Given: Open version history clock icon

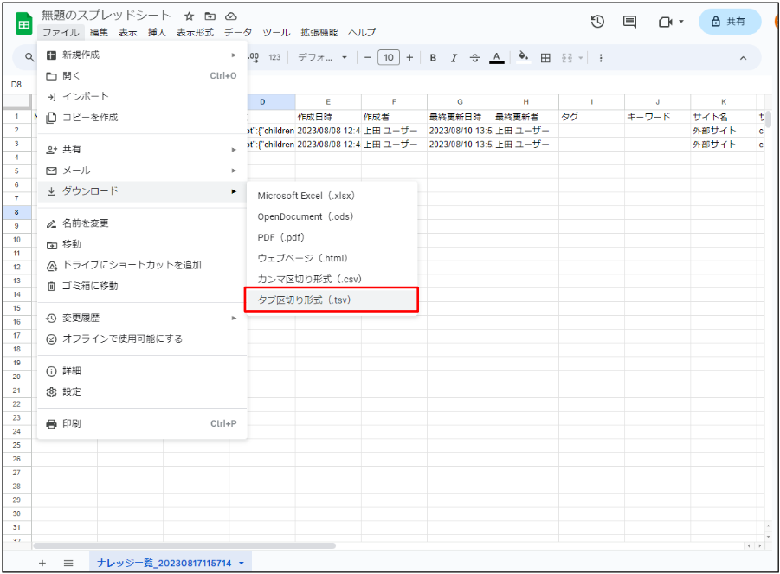Looking at the screenshot, I should [x=597, y=22].
